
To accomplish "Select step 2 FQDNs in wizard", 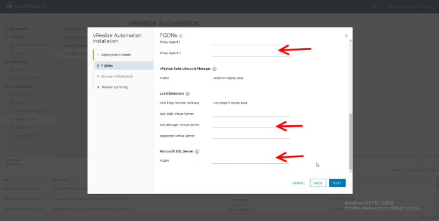I will pyautogui.click(x=124, y=66).
